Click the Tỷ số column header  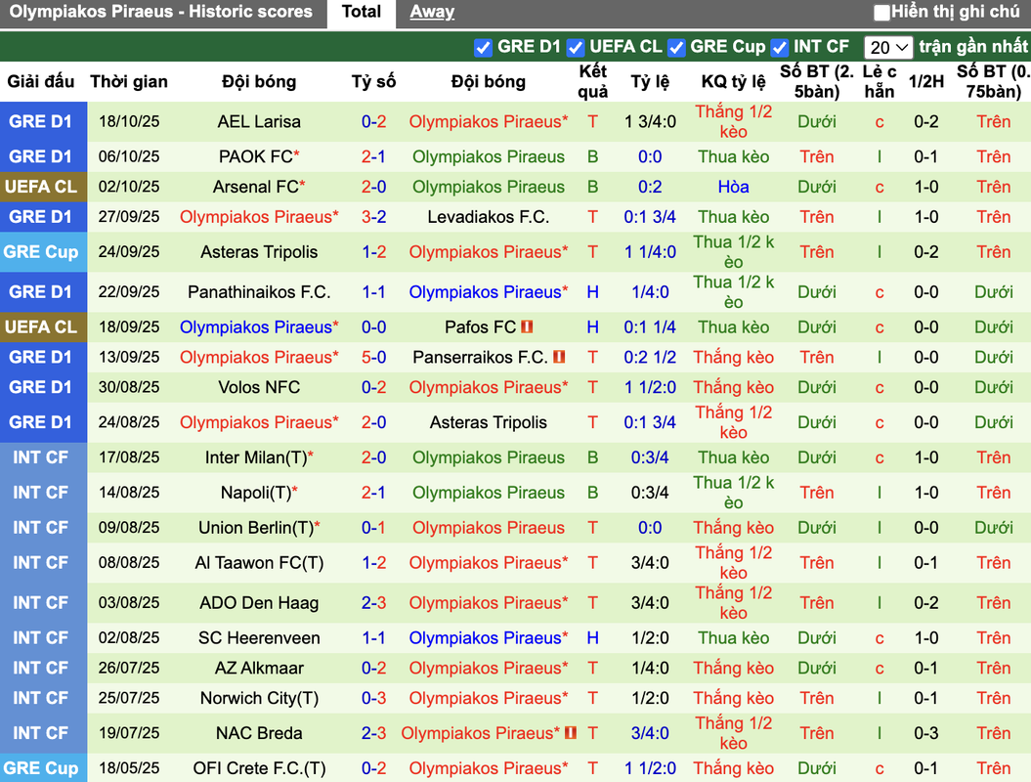(373, 81)
